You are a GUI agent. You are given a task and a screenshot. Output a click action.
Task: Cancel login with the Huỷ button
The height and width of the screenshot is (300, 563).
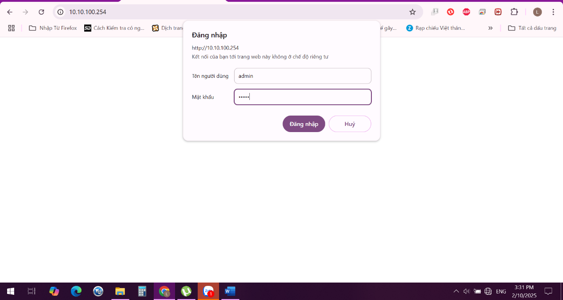(350, 124)
